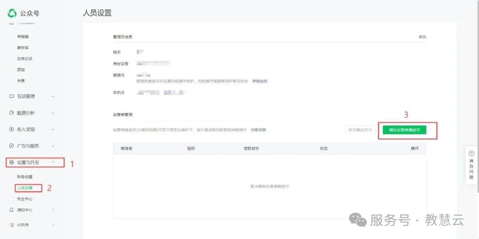Click the 授权时长 column header
The width and height of the screenshot is (479, 239).
[x=251, y=148]
